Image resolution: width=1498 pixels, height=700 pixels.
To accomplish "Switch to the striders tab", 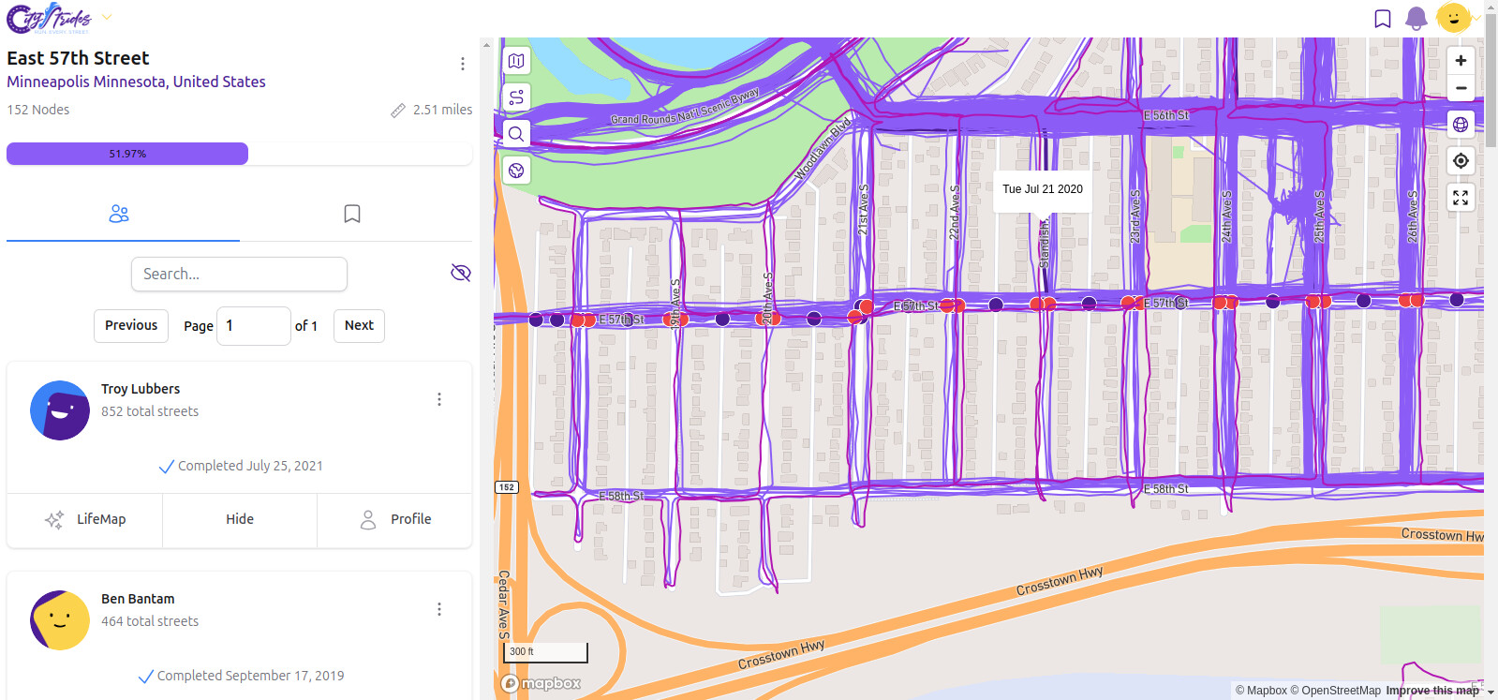I will pos(119,214).
